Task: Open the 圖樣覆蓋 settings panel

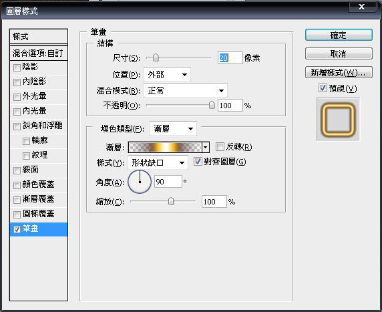Action: click(x=38, y=214)
